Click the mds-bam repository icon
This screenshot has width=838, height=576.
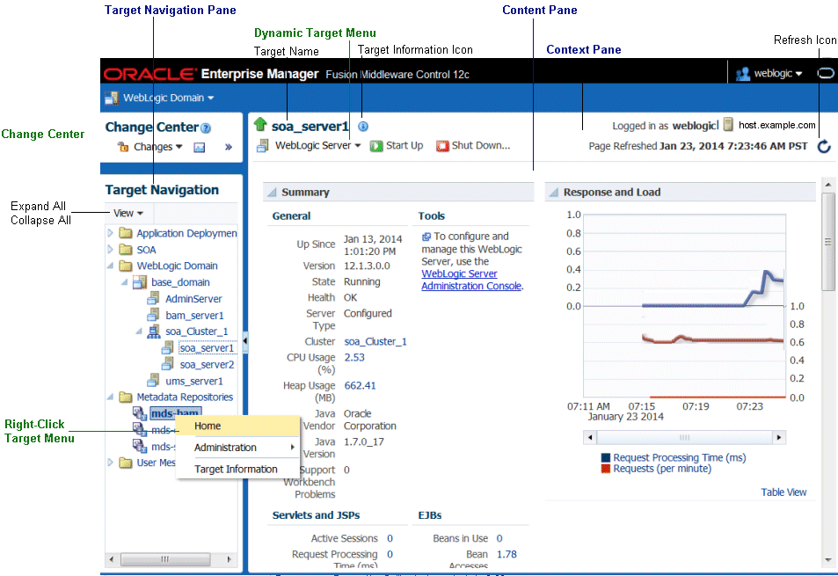click(x=140, y=413)
